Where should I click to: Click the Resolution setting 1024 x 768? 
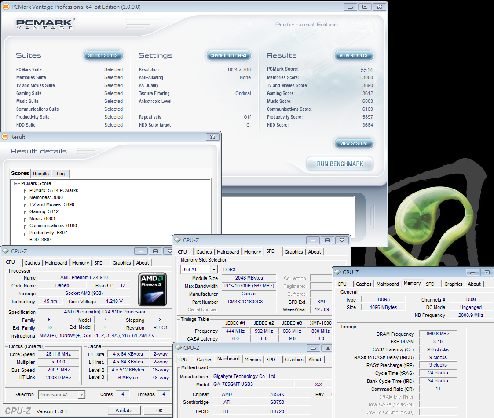coord(239,69)
